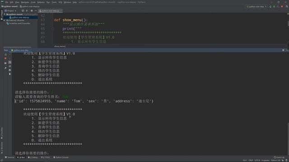Open the Window menu
The width and height of the screenshot is (289, 162).
click(67, 2)
